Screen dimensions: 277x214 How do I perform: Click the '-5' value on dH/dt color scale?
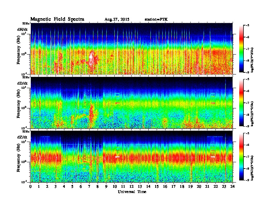(x=247, y=26)
